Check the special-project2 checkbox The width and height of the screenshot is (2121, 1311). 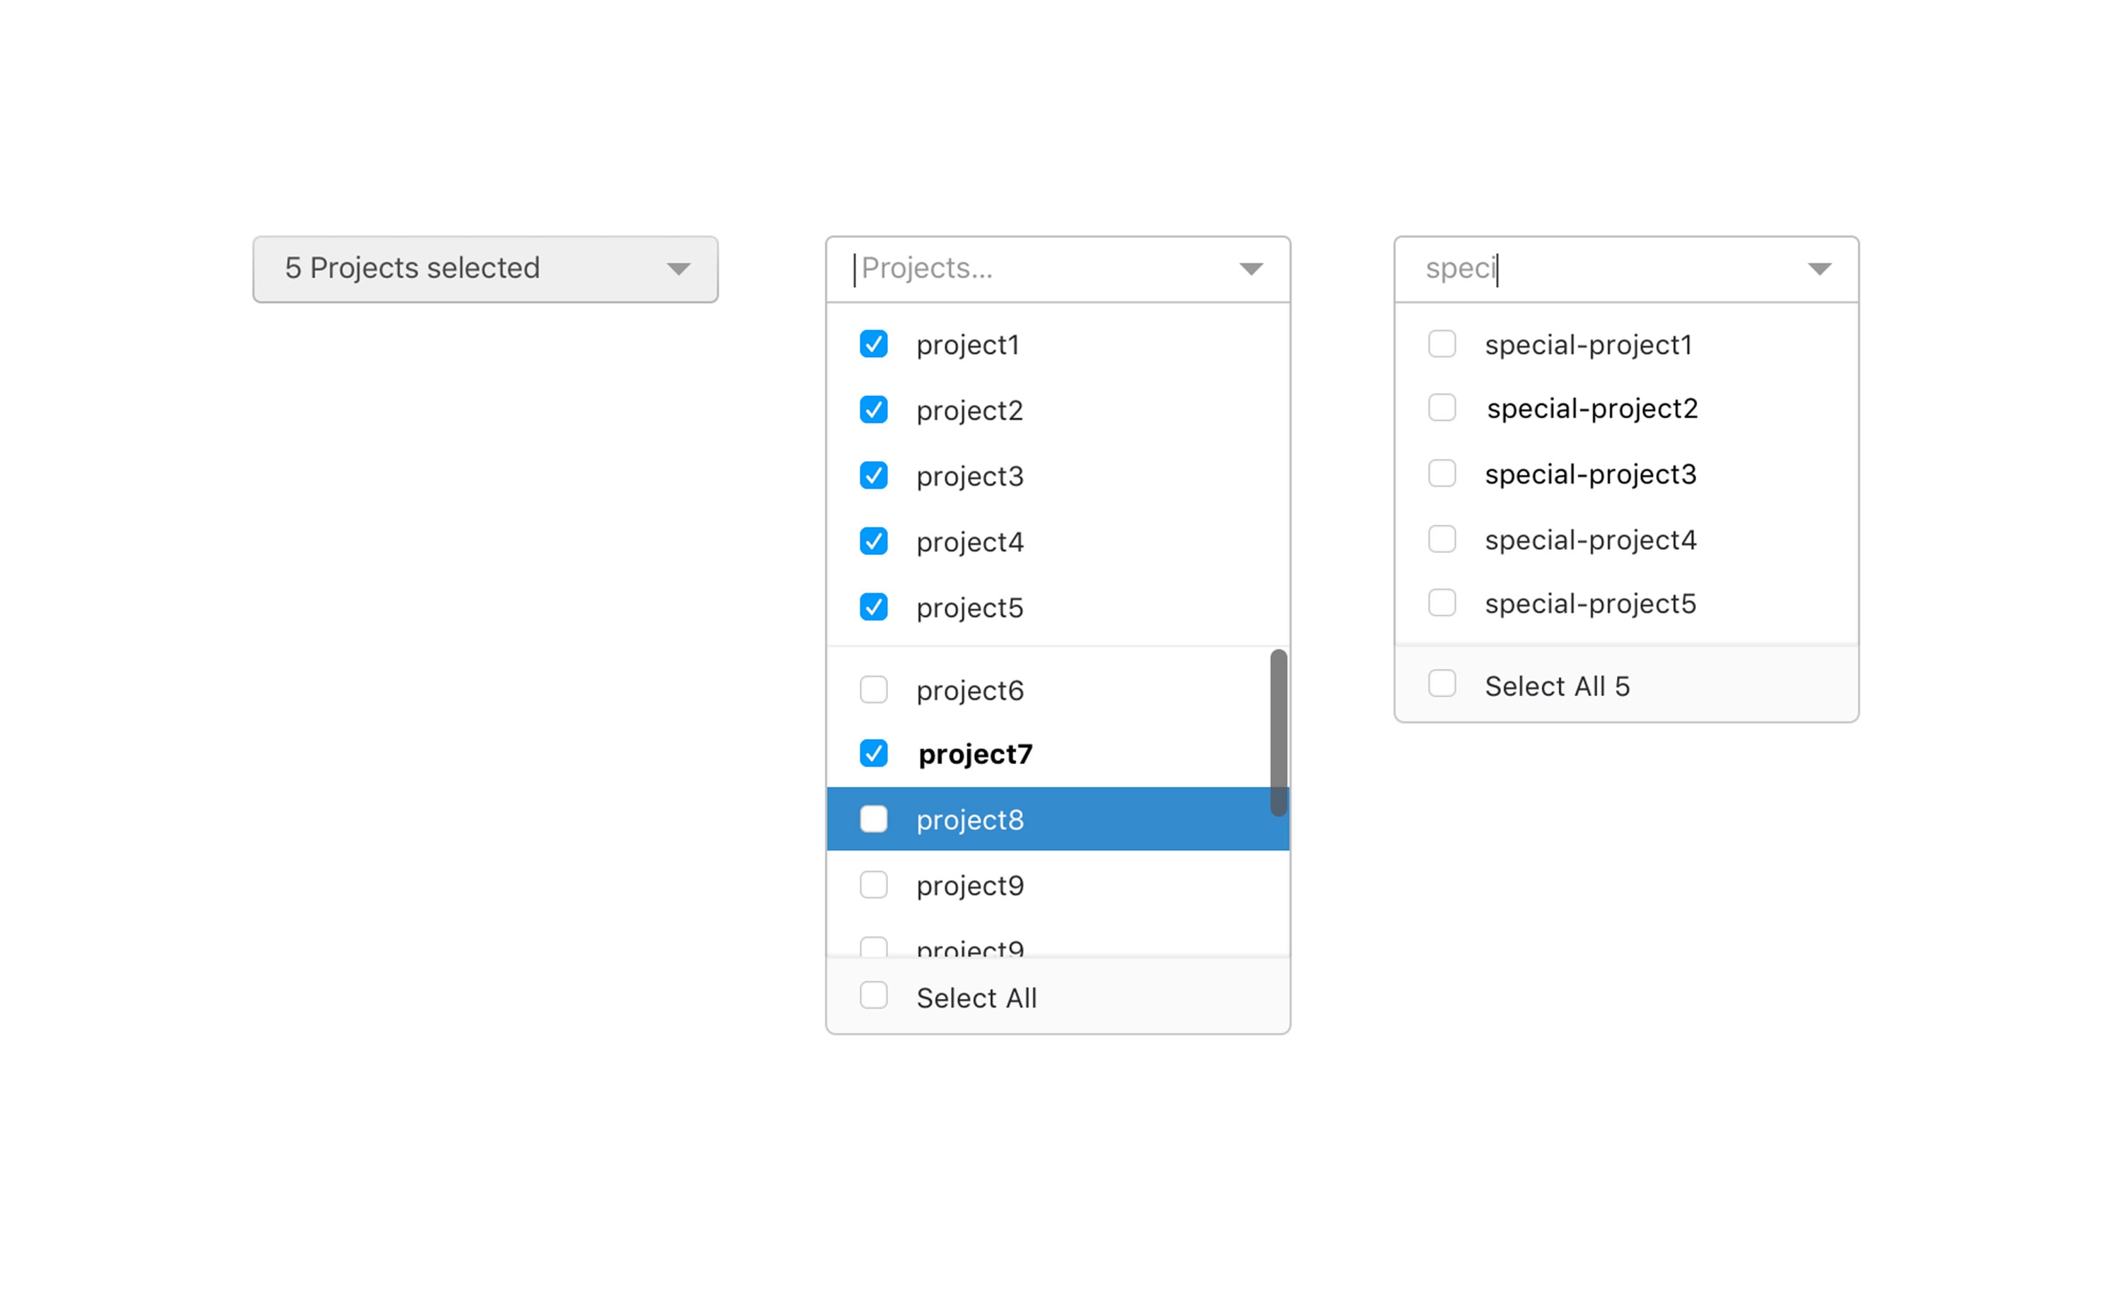pyautogui.click(x=1442, y=407)
